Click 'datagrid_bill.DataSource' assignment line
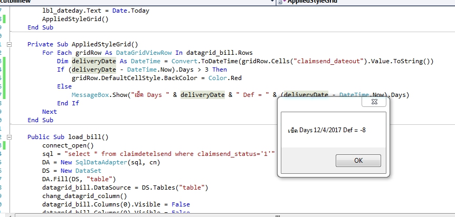 [x=125, y=188]
